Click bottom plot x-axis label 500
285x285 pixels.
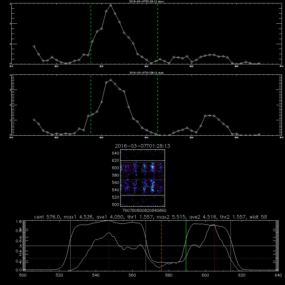click(23, 275)
